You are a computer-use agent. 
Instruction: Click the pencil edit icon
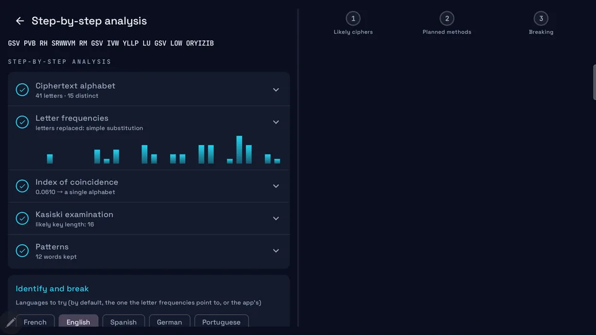(11, 323)
